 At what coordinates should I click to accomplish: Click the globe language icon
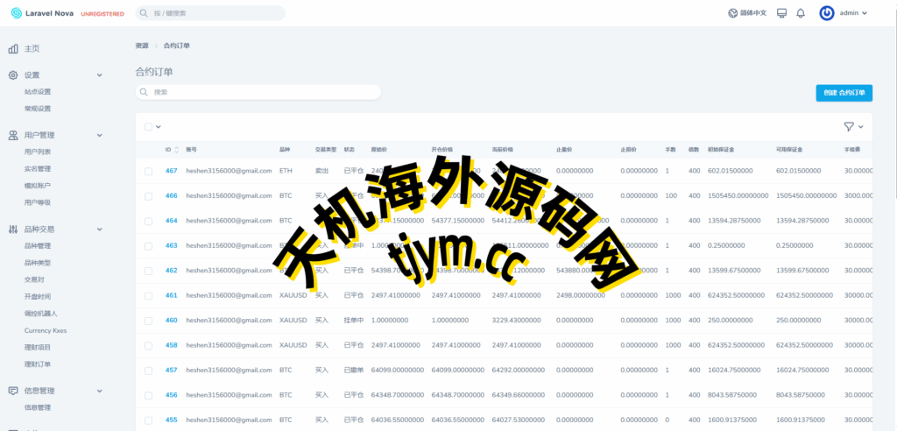pos(732,13)
